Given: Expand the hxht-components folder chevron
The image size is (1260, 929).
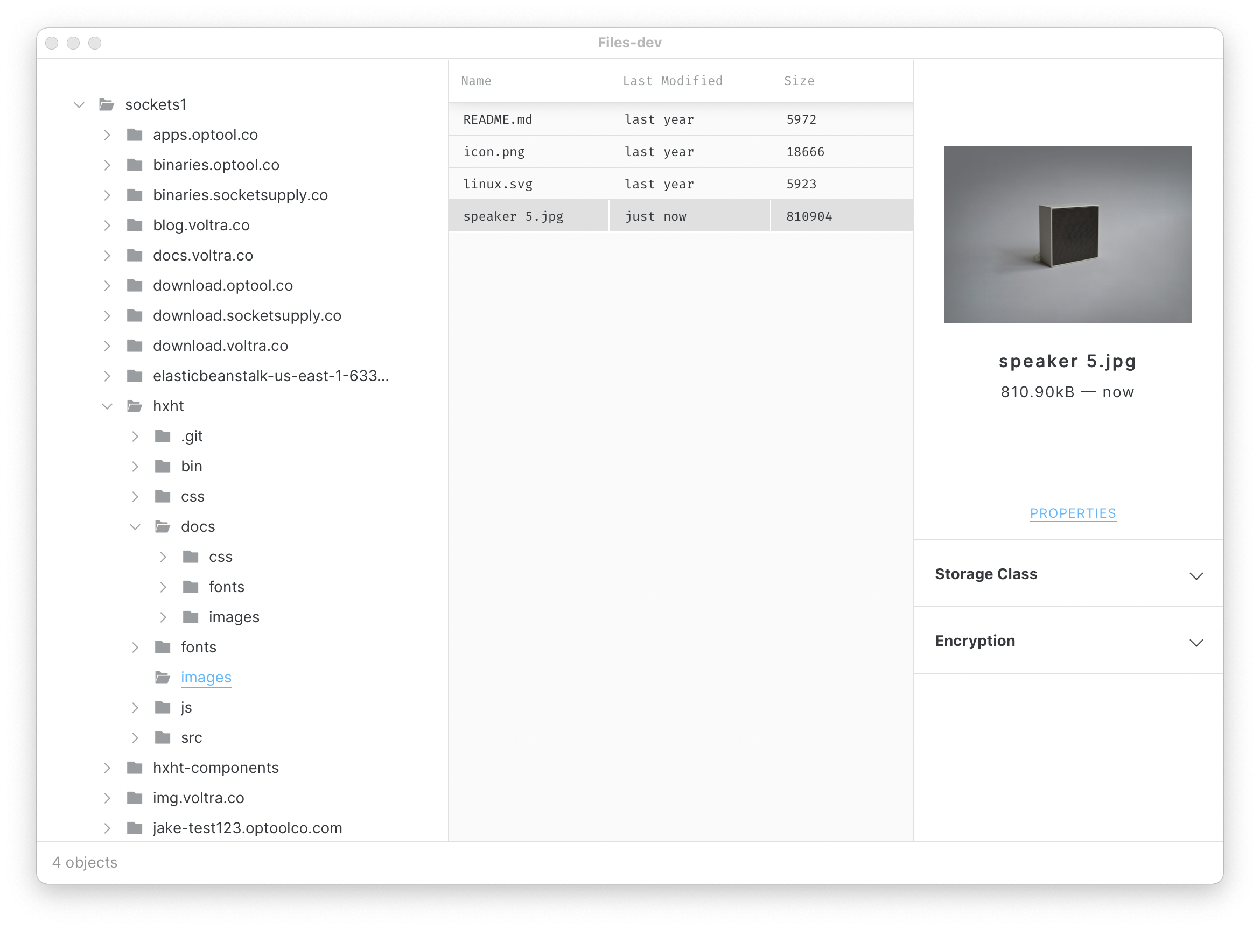Looking at the screenshot, I should click(x=108, y=768).
